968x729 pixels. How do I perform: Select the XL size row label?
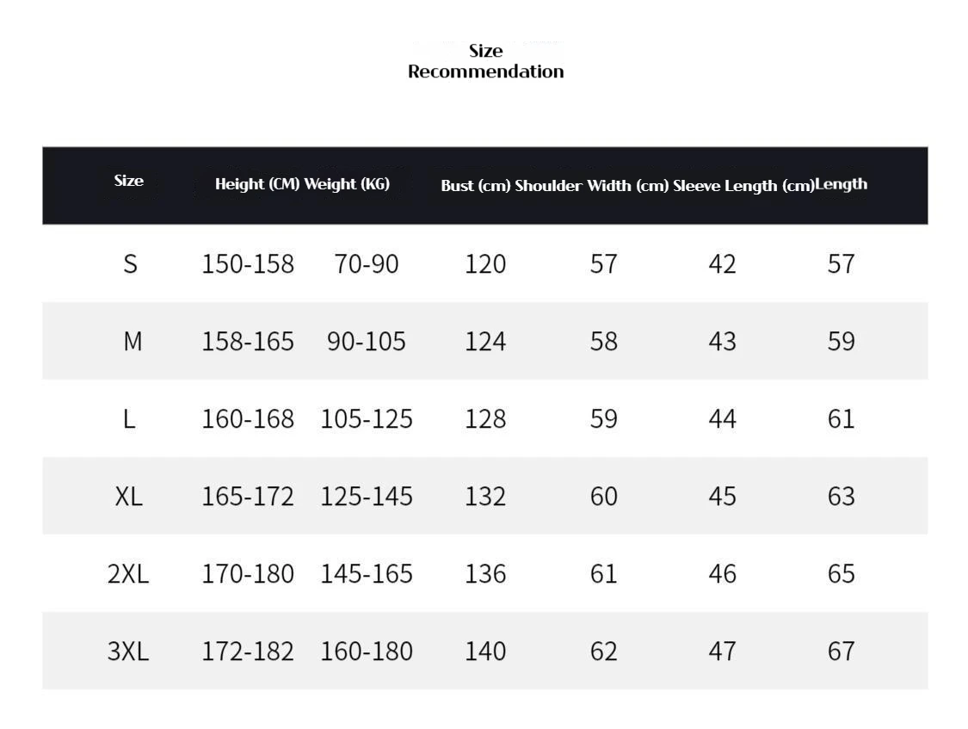[x=129, y=496]
